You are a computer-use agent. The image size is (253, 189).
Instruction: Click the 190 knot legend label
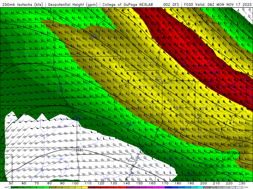191,183
